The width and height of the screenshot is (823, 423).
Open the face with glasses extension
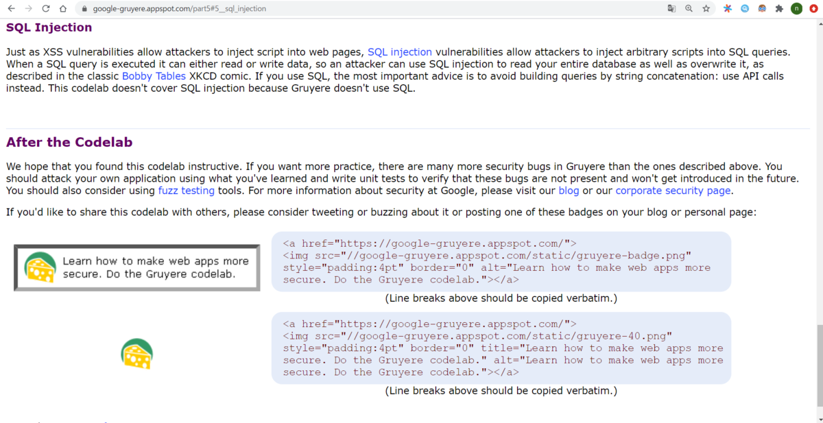(762, 9)
